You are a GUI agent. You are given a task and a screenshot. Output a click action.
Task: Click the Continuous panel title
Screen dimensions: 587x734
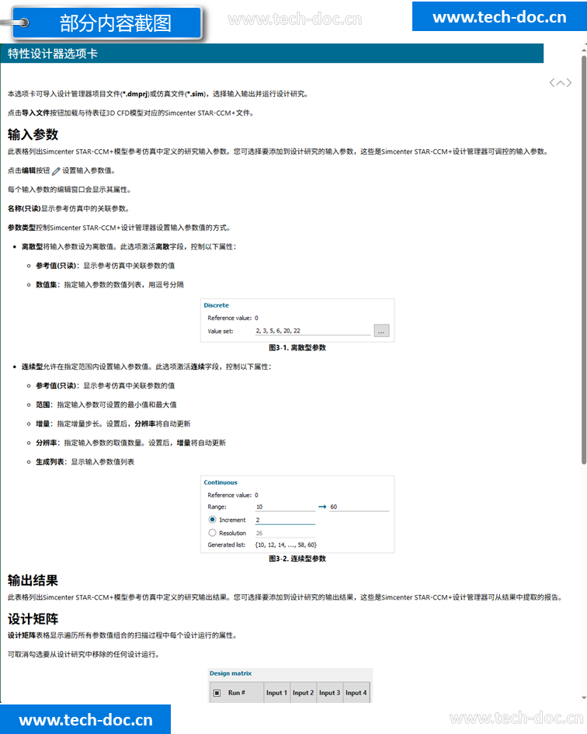(x=221, y=482)
